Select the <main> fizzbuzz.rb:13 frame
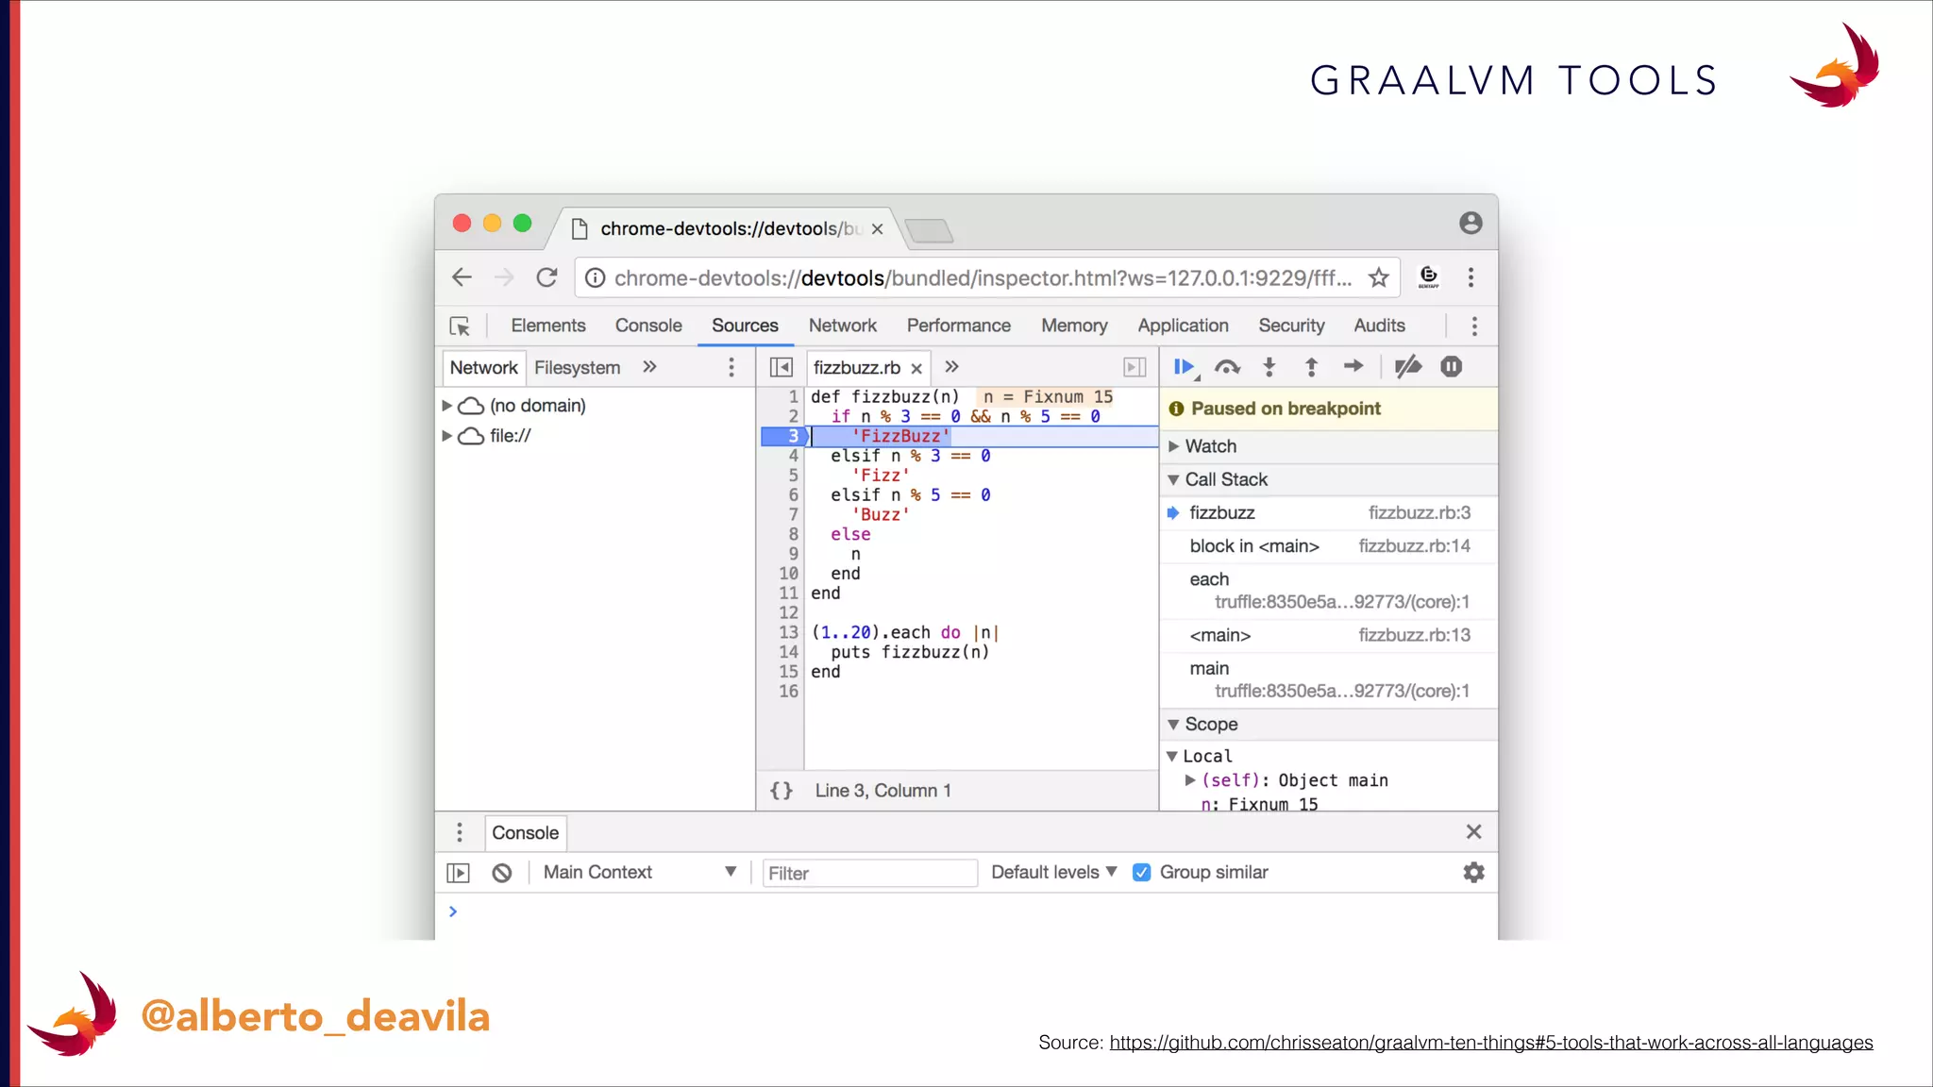Image resolution: width=1933 pixels, height=1087 pixels. point(1329,636)
